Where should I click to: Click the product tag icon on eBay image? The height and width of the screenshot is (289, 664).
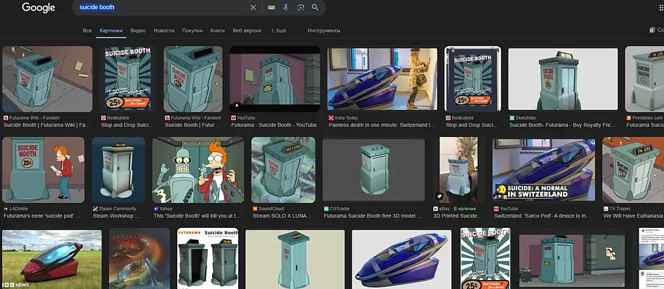pyautogui.click(x=439, y=196)
